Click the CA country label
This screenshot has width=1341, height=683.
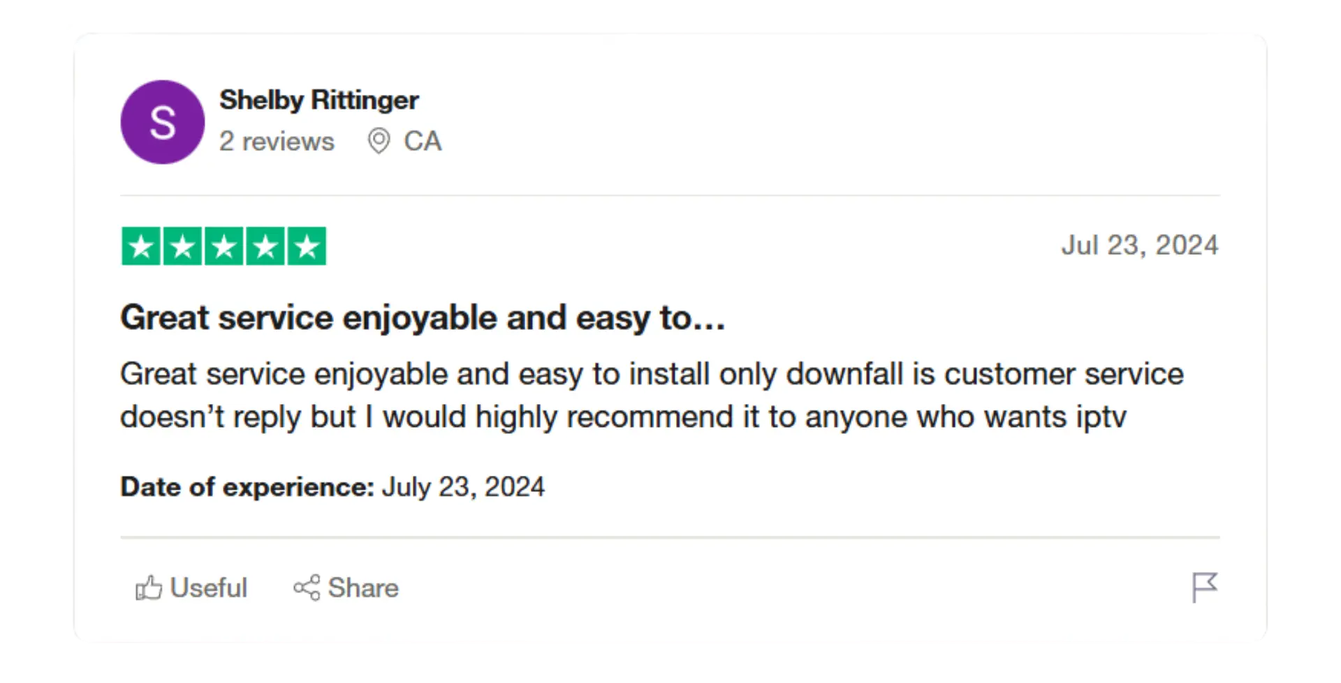(x=423, y=142)
